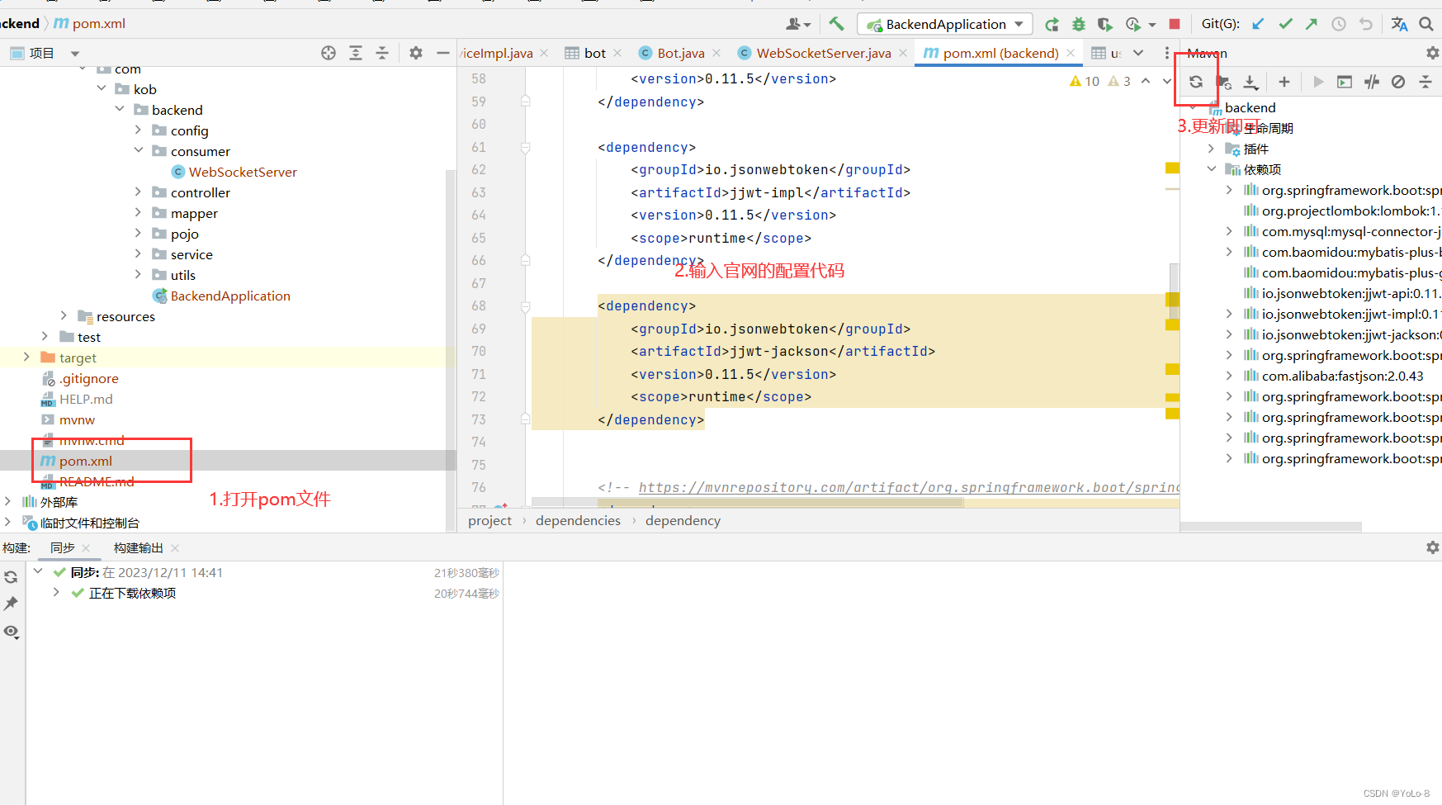
Task: Toggle skip tests mode in Maven toolbar
Action: tap(1371, 82)
